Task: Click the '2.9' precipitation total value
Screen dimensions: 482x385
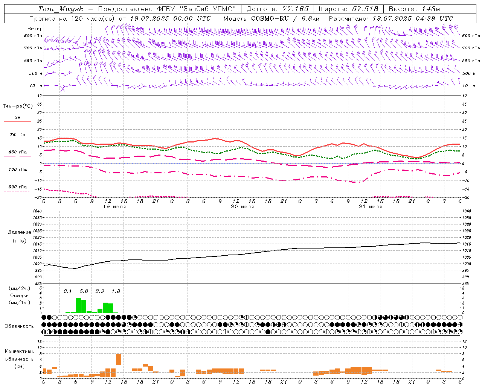Action: [100, 291]
